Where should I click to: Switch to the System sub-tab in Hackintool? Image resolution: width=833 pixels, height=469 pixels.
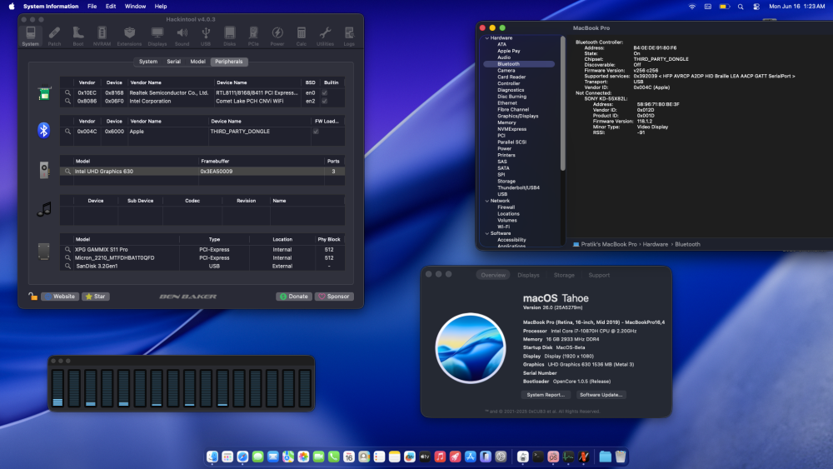click(148, 62)
